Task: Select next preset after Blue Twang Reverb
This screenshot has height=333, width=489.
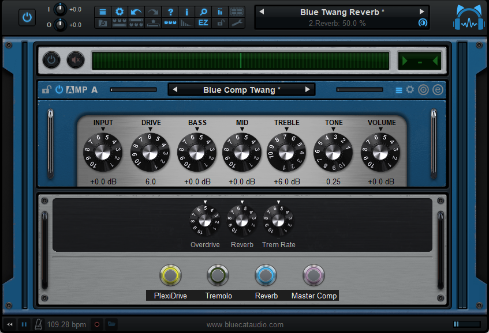Action: pyautogui.click(x=421, y=12)
